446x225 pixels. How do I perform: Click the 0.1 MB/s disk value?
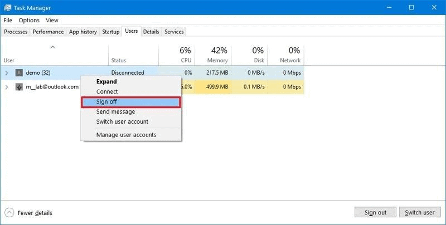254,87
